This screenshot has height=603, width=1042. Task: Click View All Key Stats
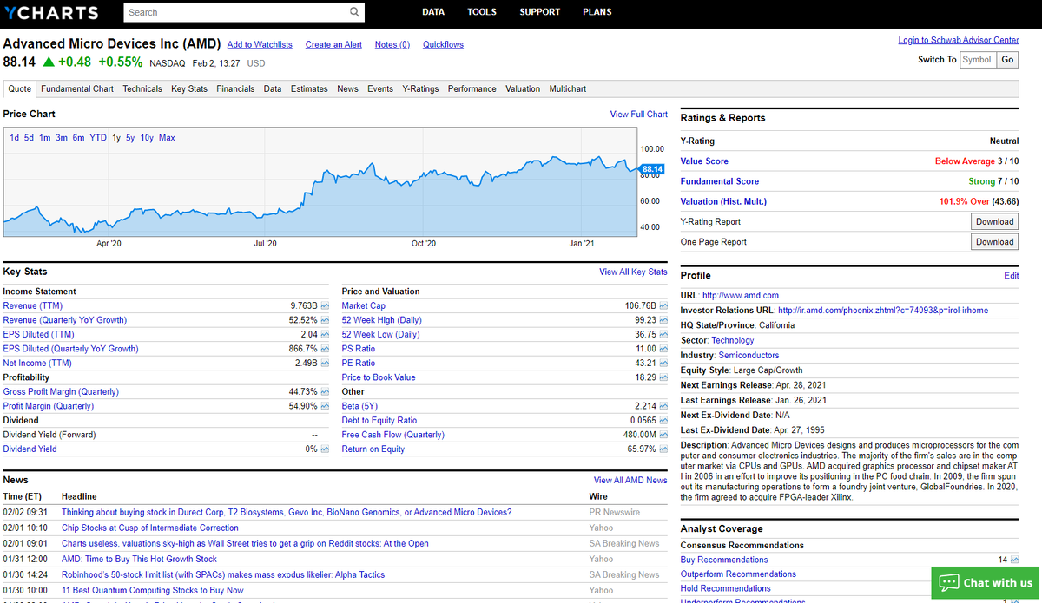[x=634, y=272]
